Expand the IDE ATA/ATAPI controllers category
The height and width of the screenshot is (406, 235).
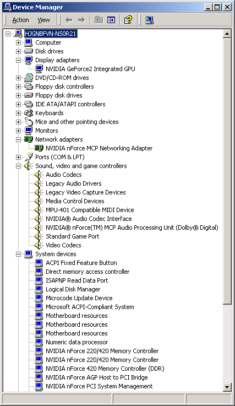coord(18,104)
